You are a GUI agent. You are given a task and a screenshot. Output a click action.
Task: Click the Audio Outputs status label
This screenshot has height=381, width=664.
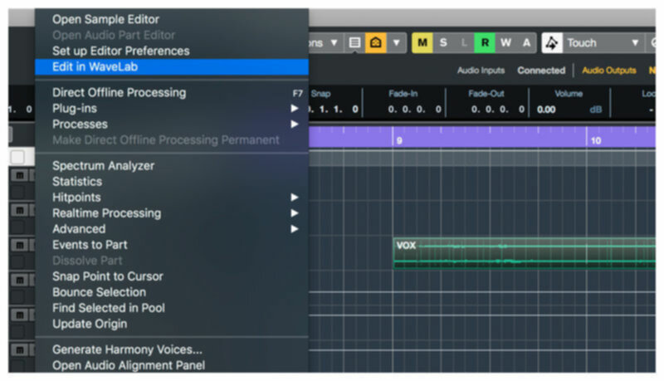608,71
